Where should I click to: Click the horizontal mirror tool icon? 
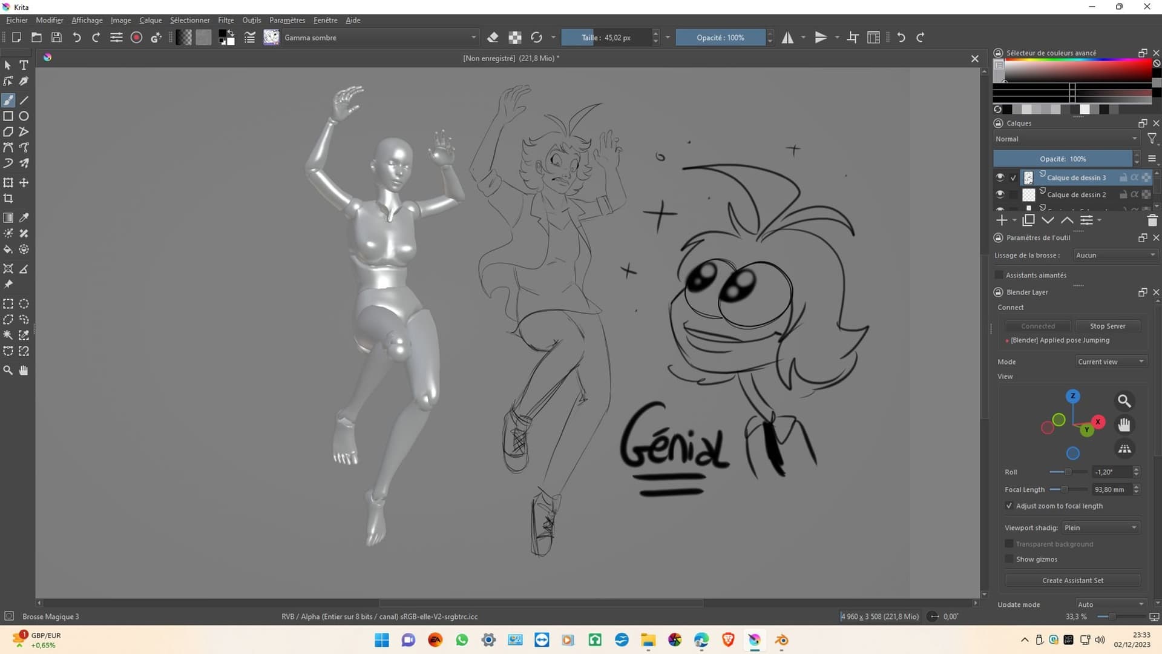point(787,38)
